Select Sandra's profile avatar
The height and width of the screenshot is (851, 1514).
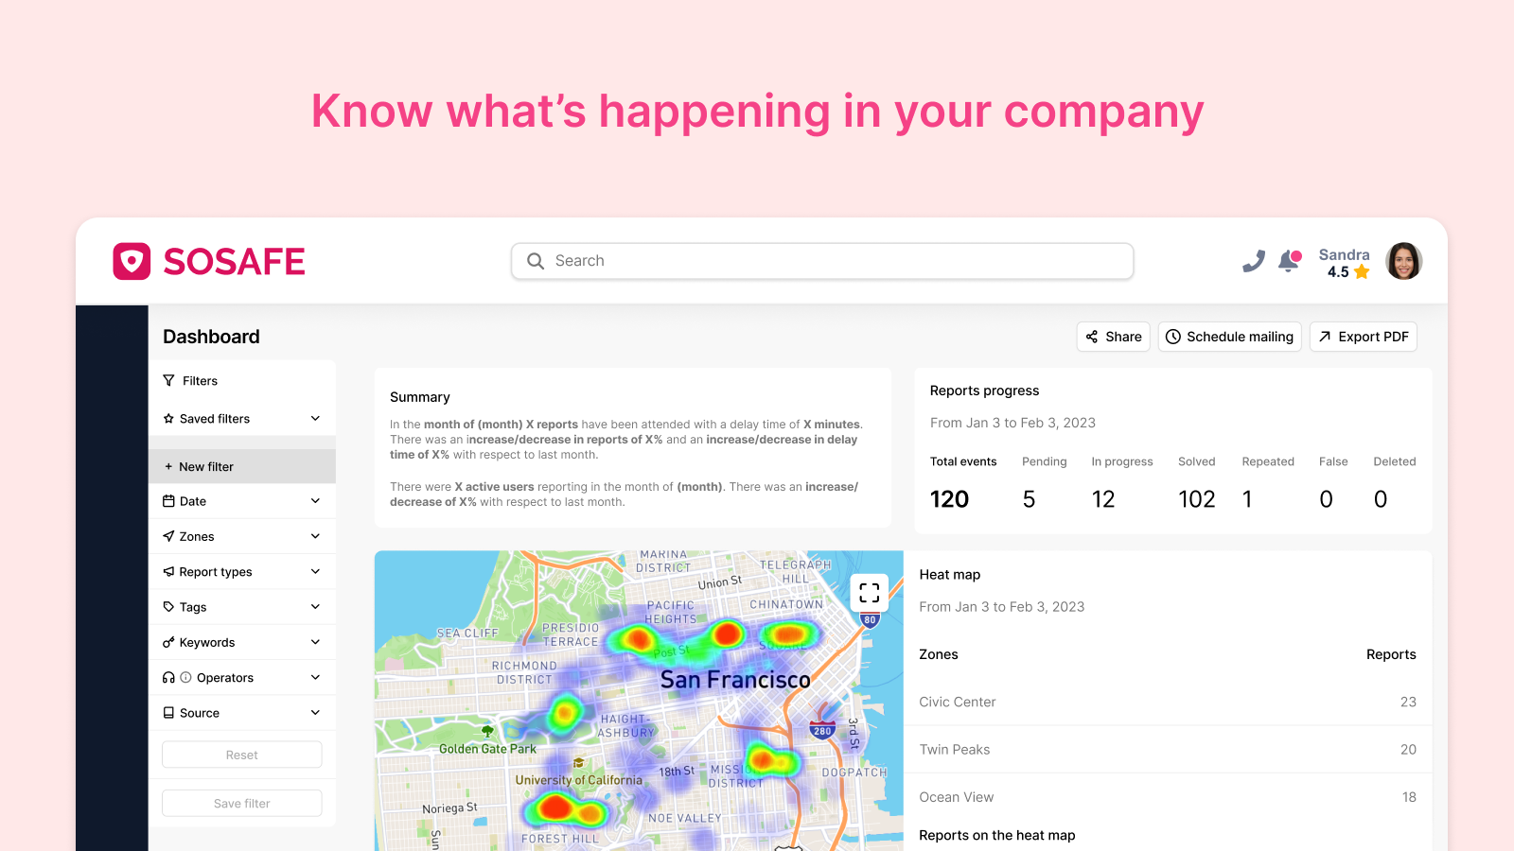(1403, 261)
